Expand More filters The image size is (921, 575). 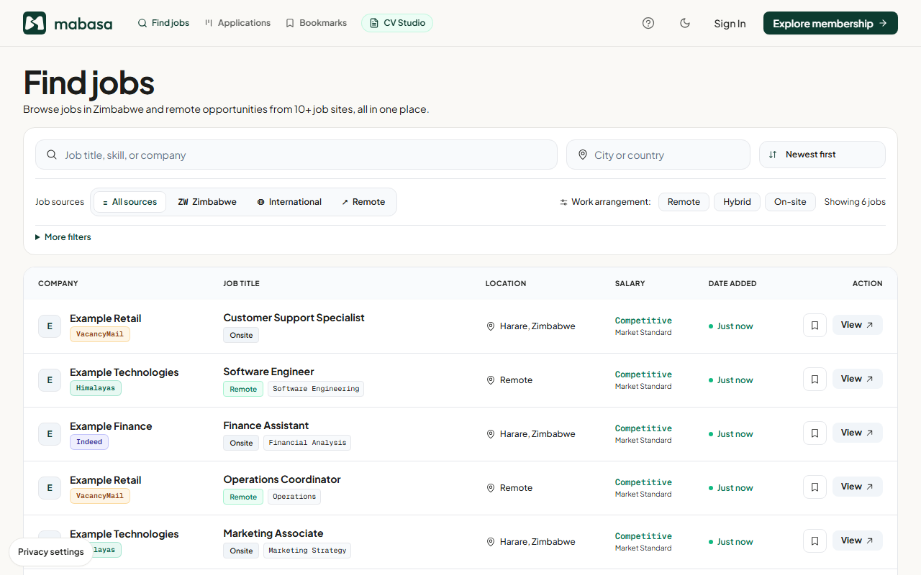(x=63, y=237)
